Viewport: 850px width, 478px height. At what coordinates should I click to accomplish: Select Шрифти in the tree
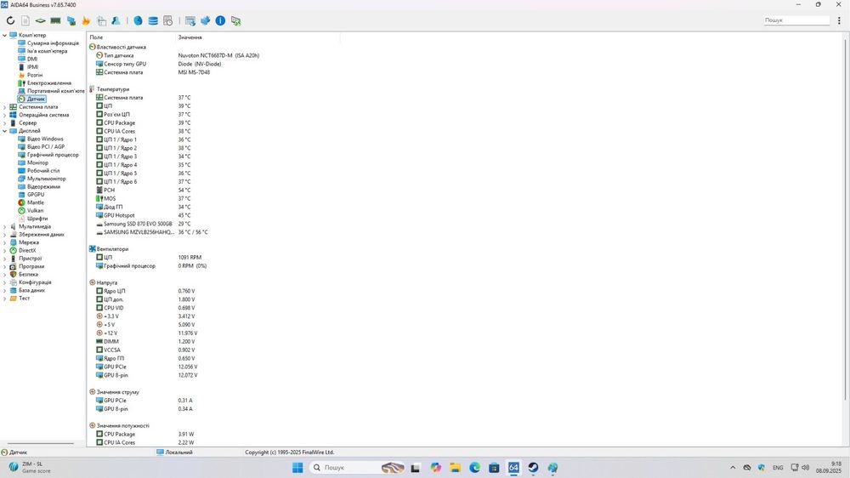click(37, 219)
